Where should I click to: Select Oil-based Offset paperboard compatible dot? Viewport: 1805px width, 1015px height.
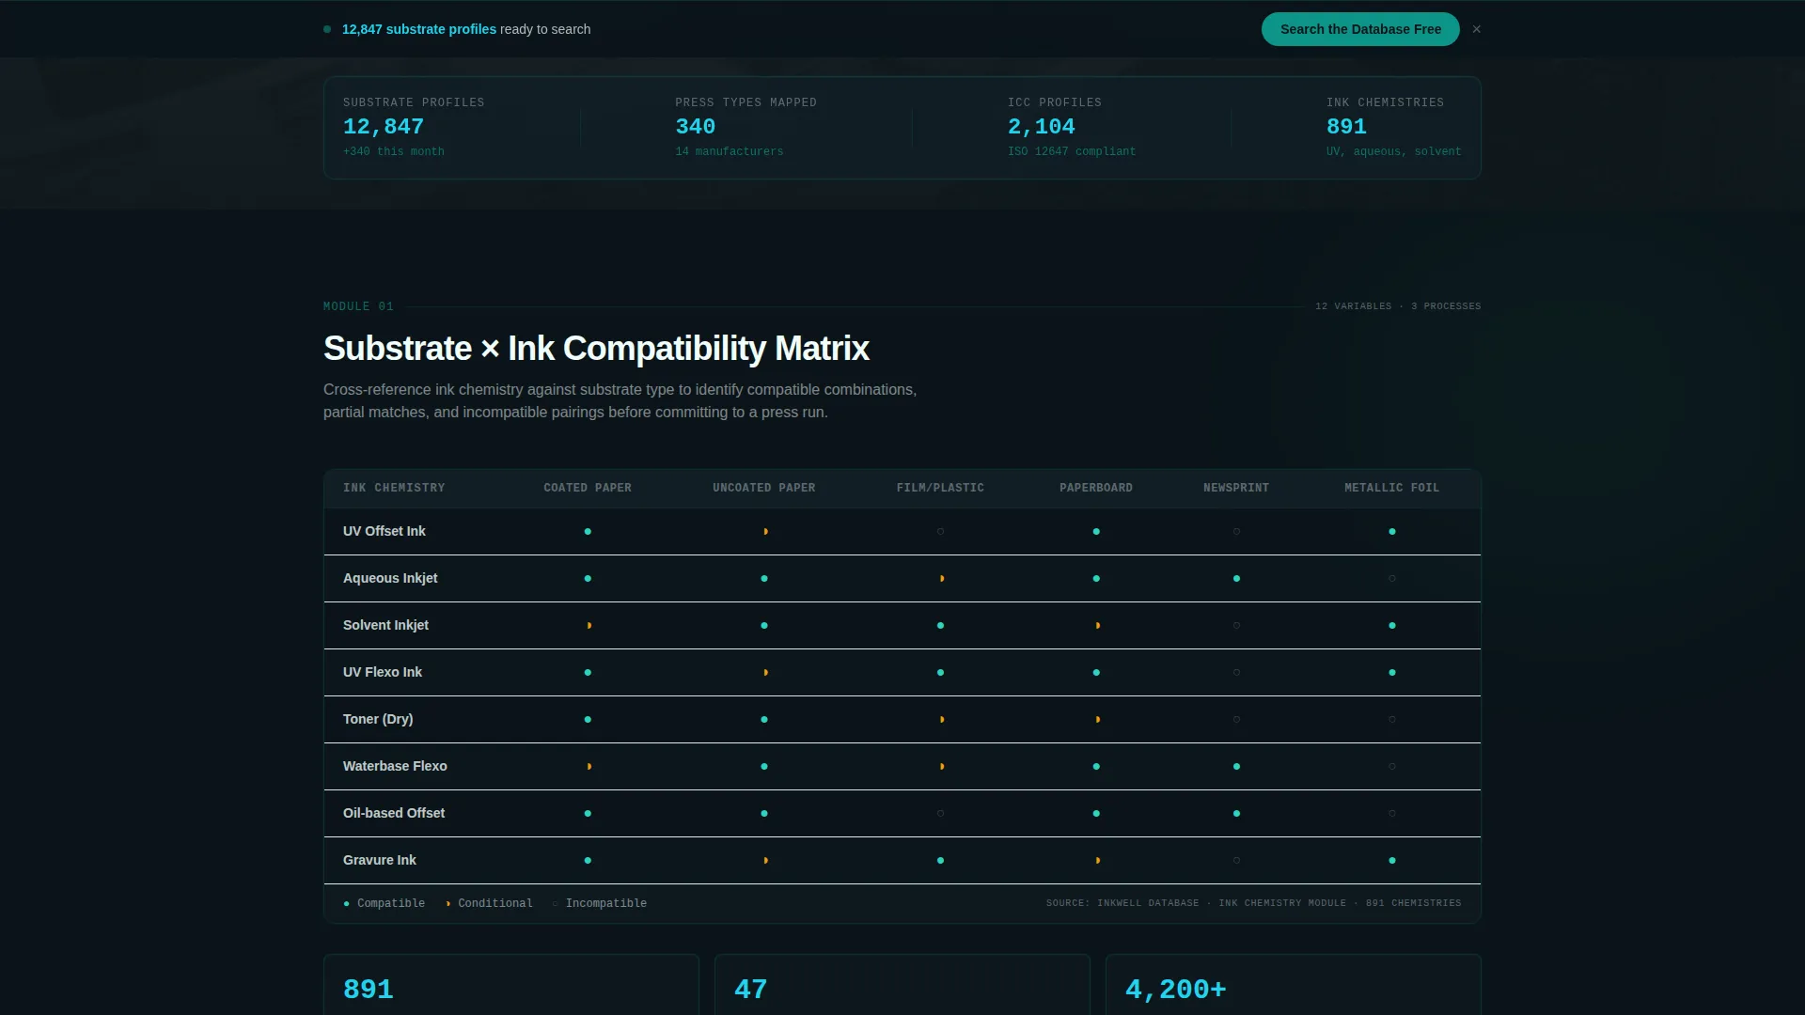(x=1096, y=814)
